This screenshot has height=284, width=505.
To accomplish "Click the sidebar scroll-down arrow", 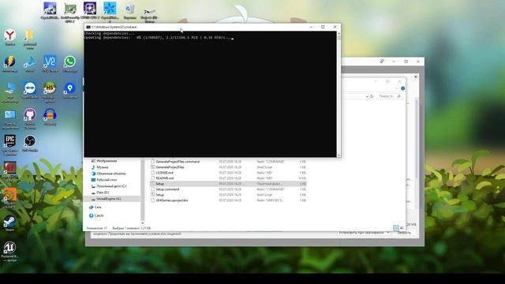I will click(143, 222).
